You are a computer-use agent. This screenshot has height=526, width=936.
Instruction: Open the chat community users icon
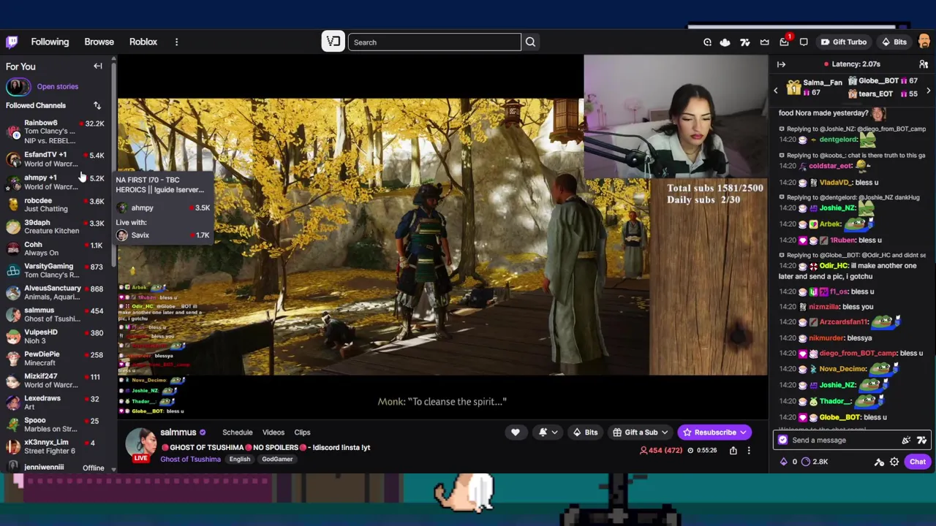pos(924,64)
